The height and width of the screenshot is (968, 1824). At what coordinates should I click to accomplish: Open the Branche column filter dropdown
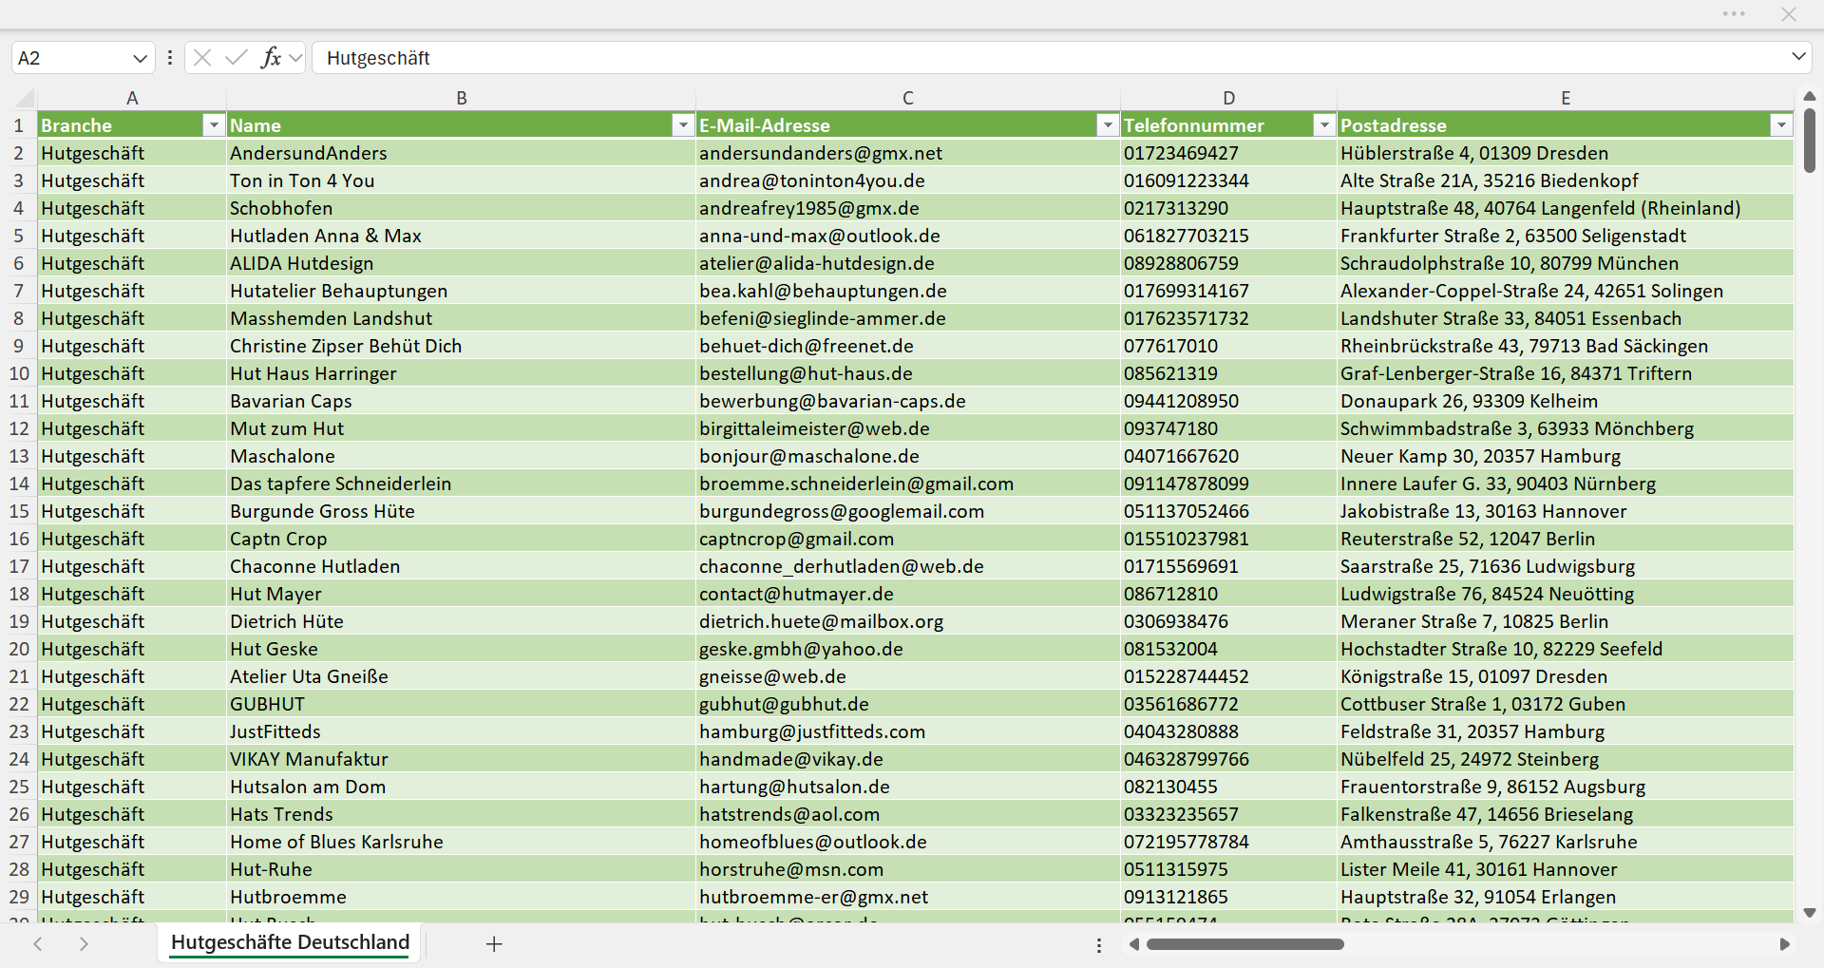pos(214,125)
